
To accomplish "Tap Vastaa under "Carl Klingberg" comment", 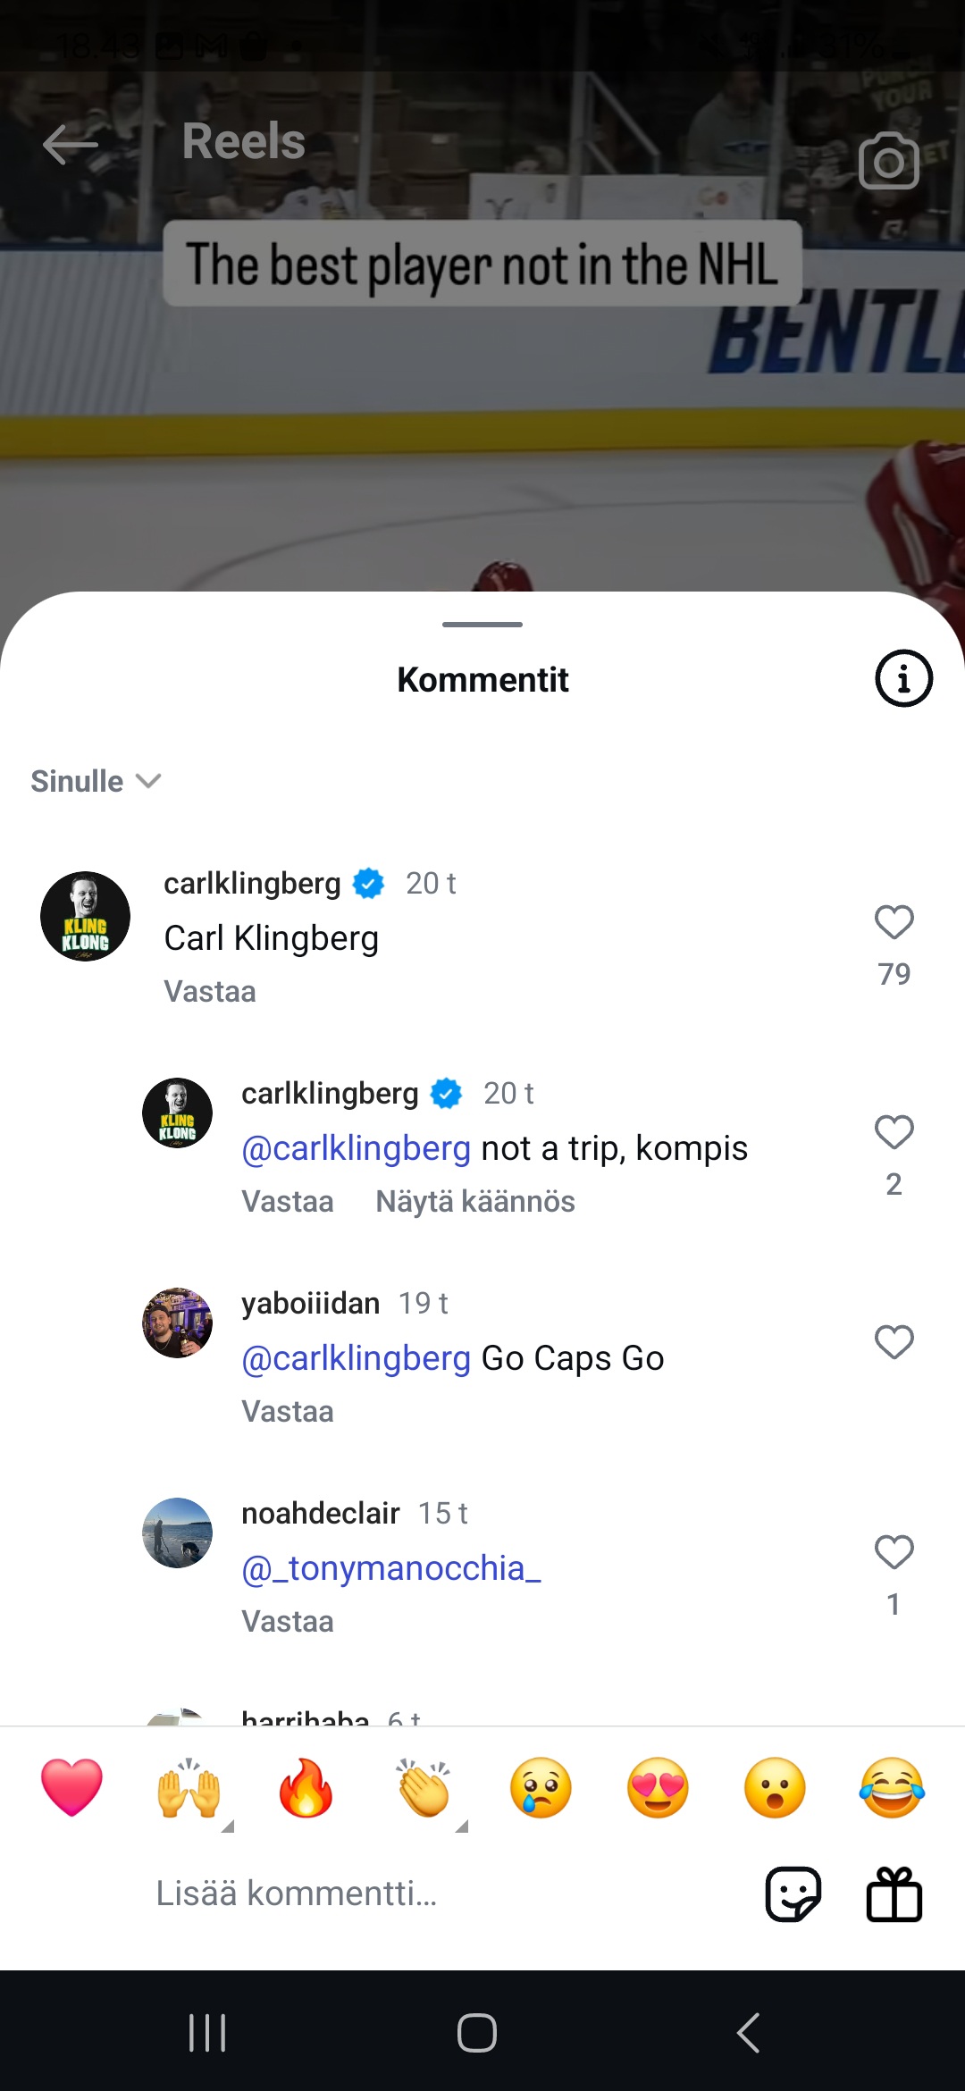I will pos(210,992).
